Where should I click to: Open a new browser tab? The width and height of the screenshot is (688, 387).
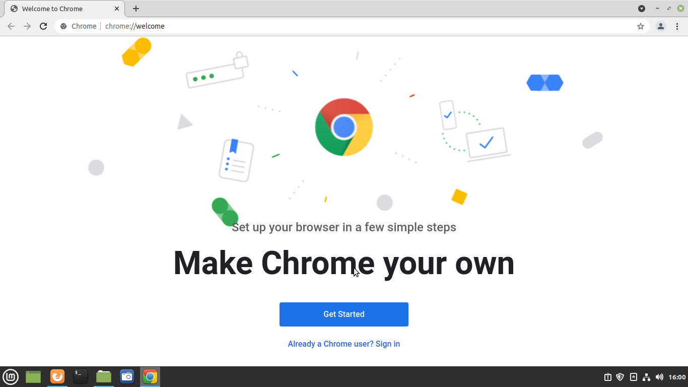click(x=136, y=9)
